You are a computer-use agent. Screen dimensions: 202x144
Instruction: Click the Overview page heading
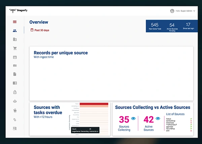click(39, 22)
